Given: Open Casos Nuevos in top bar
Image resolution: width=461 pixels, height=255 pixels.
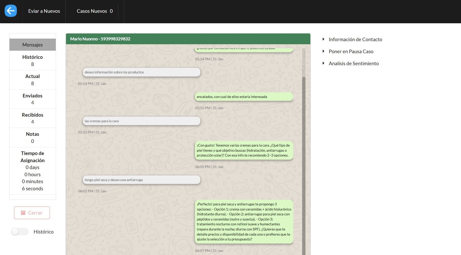Looking at the screenshot, I should pyautogui.click(x=94, y=11).
